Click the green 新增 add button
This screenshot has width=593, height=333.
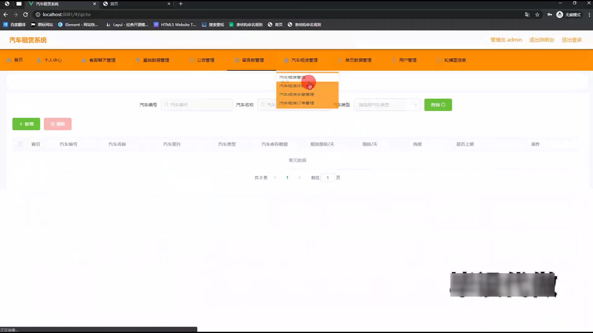26,124
